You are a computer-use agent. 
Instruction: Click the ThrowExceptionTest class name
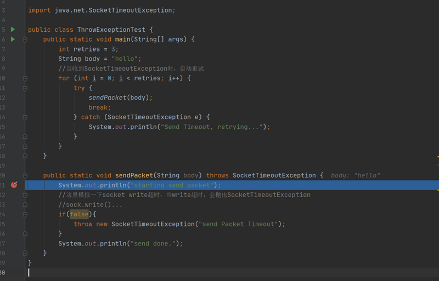pyautogui.click(x=111, y=30)
